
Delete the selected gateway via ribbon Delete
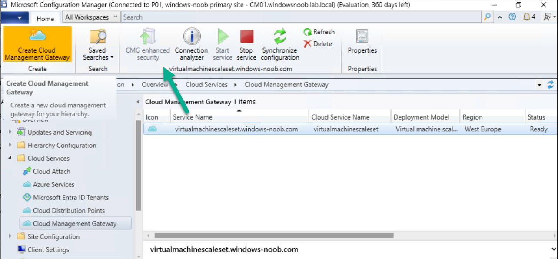tap(318, 44)
